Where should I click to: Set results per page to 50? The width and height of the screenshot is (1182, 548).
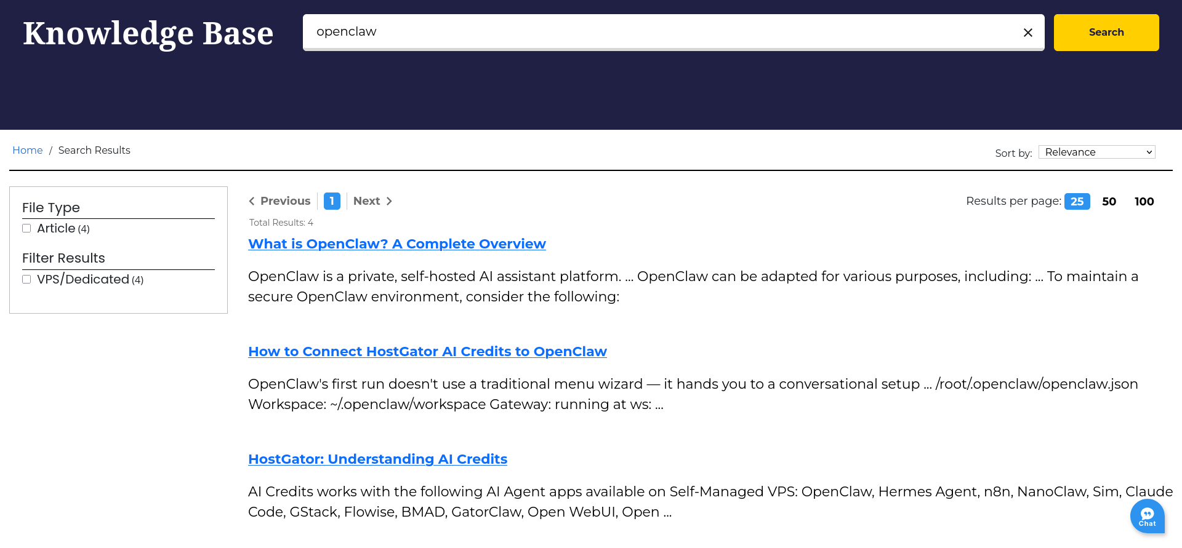1109,201
